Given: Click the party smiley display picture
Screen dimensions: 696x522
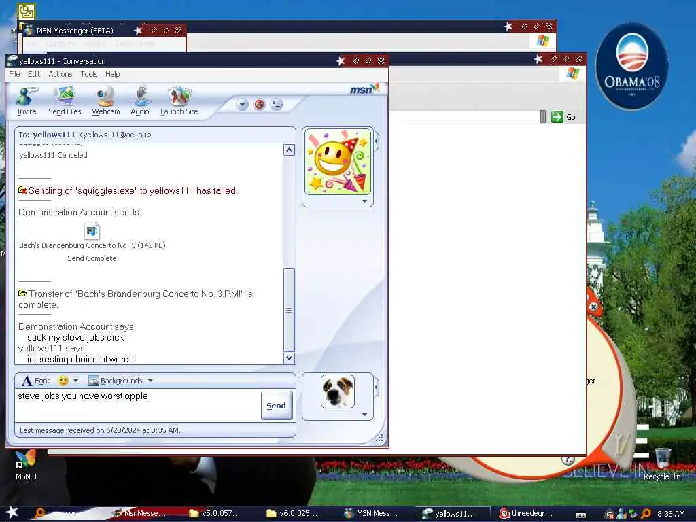Looking at the screenshot, I should [x=338, y=162].
